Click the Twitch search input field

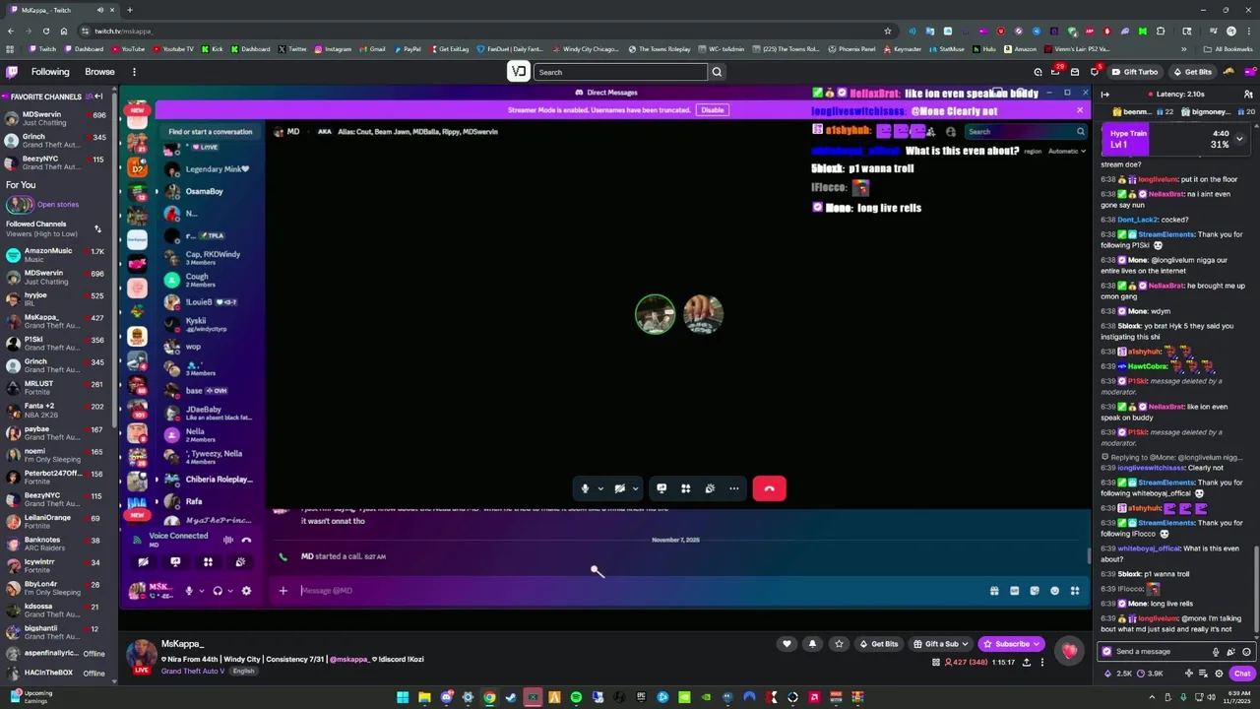[620, 72]
